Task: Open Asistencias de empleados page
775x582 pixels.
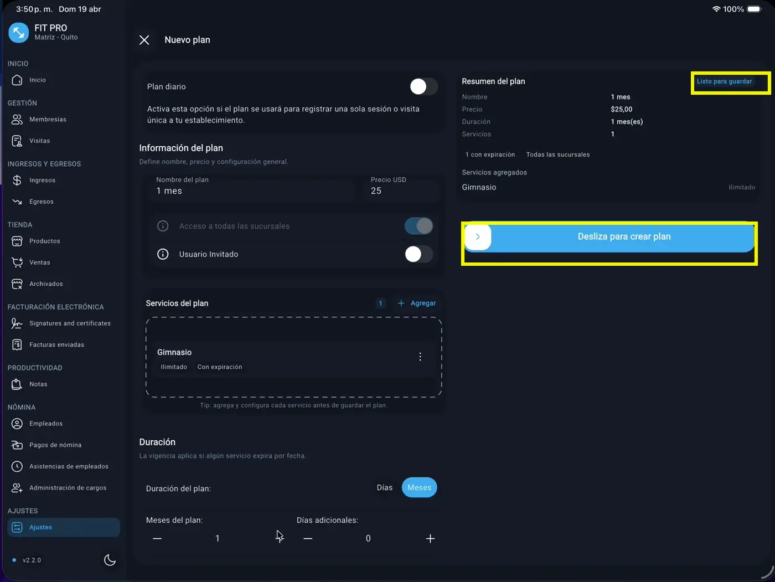Action: tap(69, 466)
